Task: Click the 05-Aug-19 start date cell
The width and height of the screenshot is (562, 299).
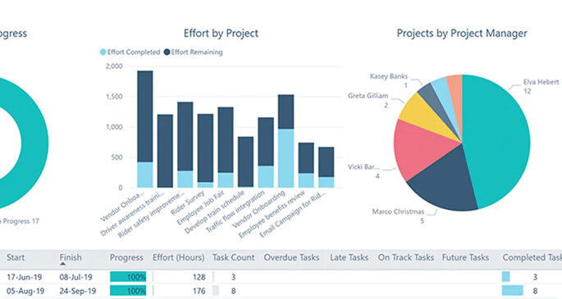Action: pos(25,291)
